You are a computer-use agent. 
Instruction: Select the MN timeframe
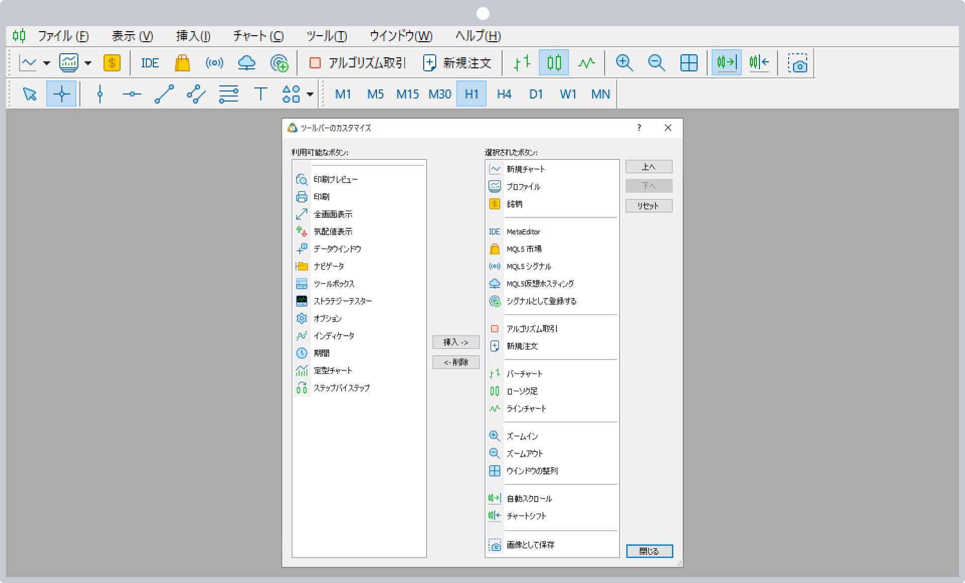[601, 94]
